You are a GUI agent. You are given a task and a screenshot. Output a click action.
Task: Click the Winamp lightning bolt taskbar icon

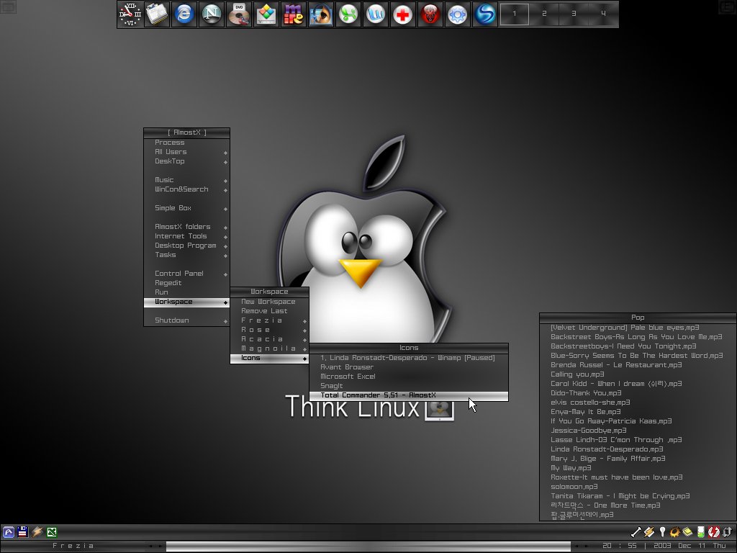pyautogui.click(x=37, y=532)
